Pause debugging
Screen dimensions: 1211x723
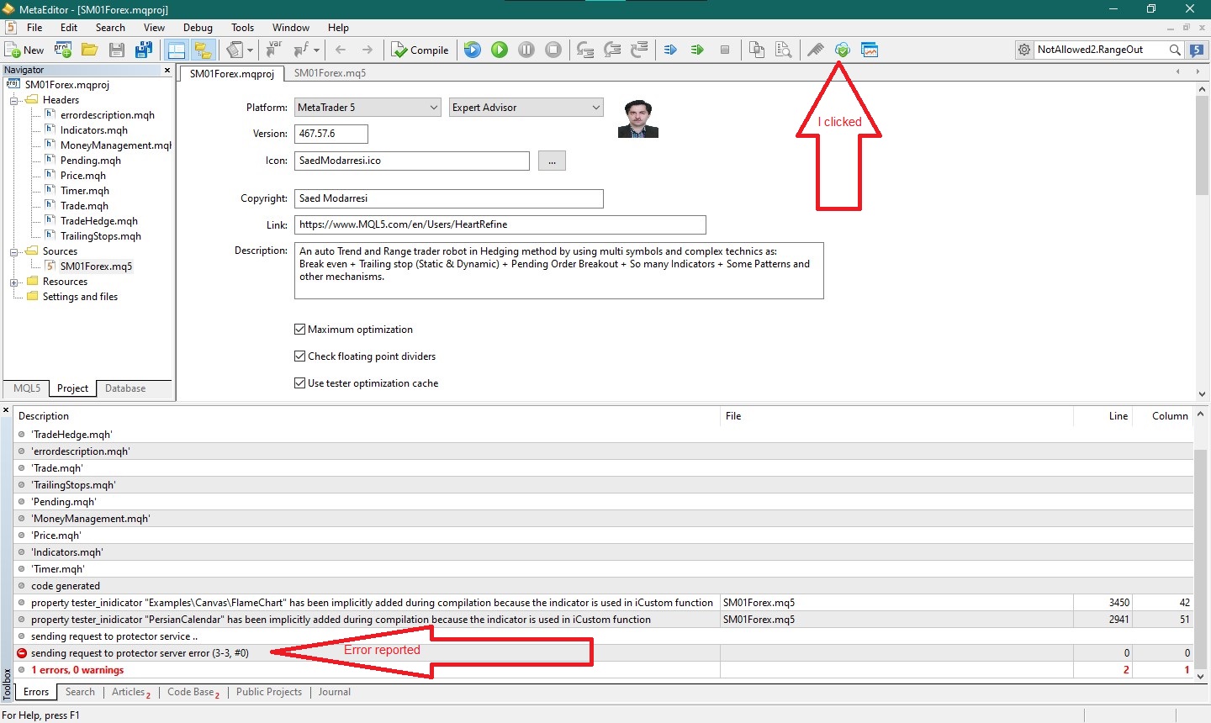[x=526, y=50]
